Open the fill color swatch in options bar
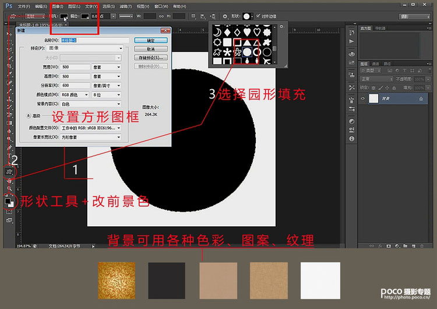This screenshot has width=437, height=309. pos(64,16)
